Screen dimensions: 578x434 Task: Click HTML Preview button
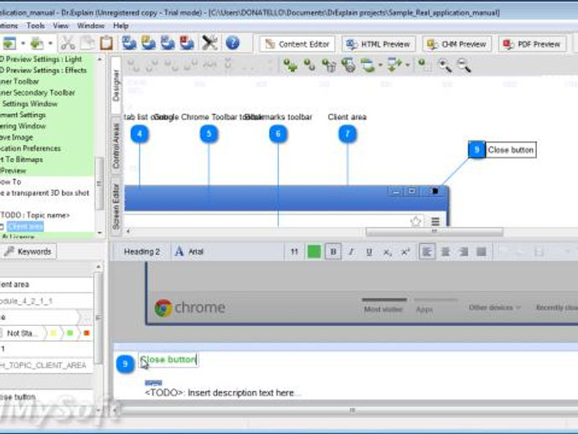tap(379, 44)
